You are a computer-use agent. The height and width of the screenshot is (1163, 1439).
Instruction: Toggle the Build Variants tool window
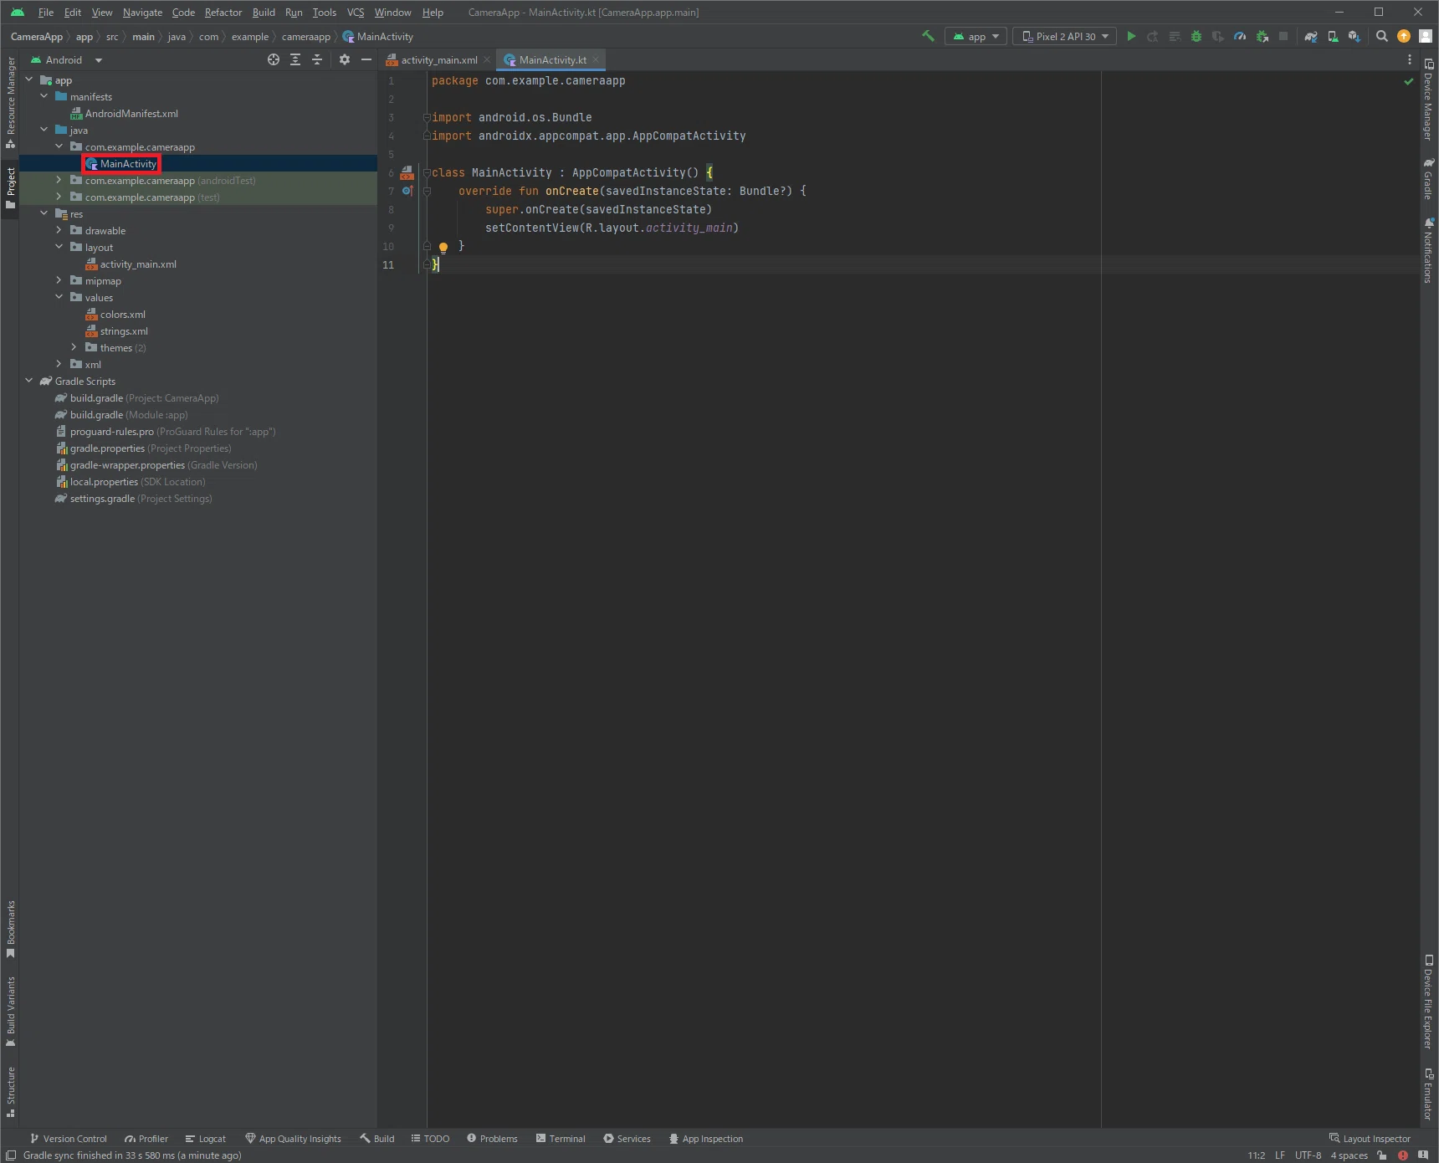tap(10, 1011)
